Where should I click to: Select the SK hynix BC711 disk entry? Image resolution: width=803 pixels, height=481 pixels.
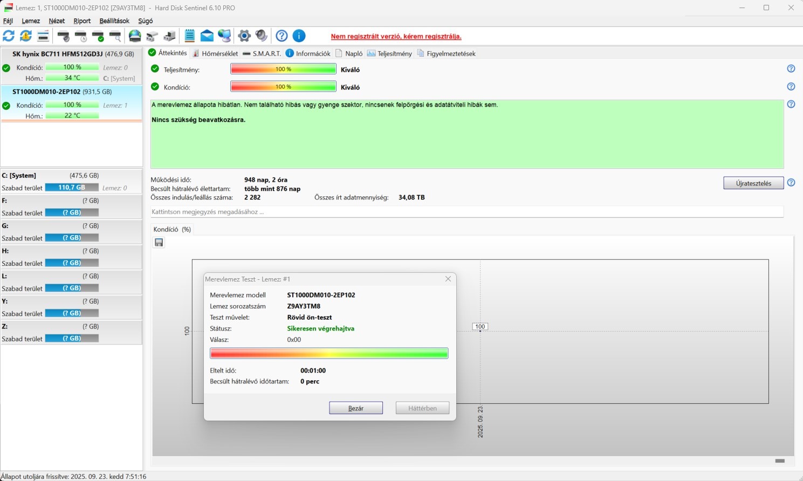[x=72, y=66]
